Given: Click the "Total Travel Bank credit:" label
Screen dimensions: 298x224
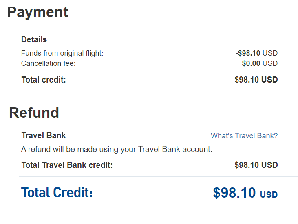Looking at the screenshot, I should click(x=67, y=165).
